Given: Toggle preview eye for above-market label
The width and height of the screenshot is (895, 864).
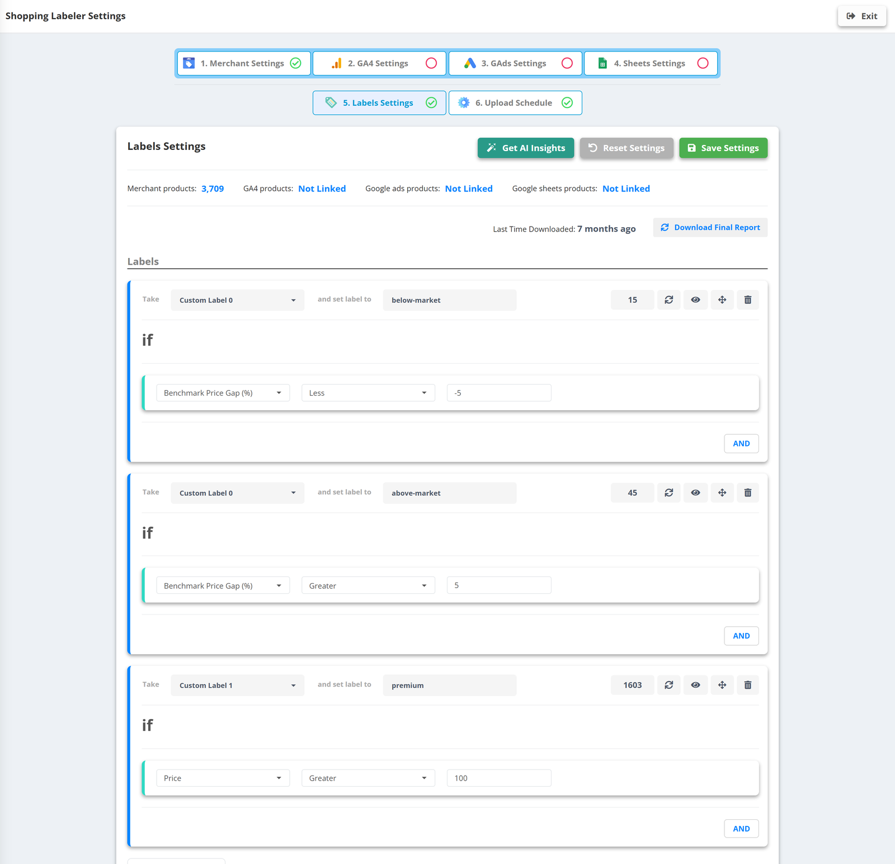Looking at the screenshot, I should tap(695, 492).
